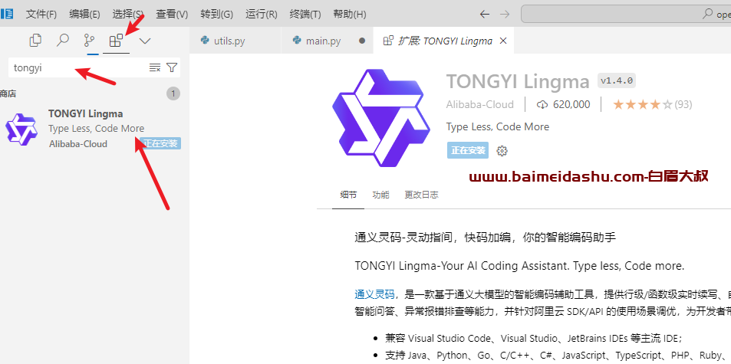Switch to the 功能 tab
731x364 pixels.
(380, 195)
